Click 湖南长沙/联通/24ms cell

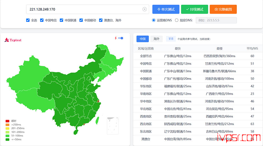pos(178,101)
